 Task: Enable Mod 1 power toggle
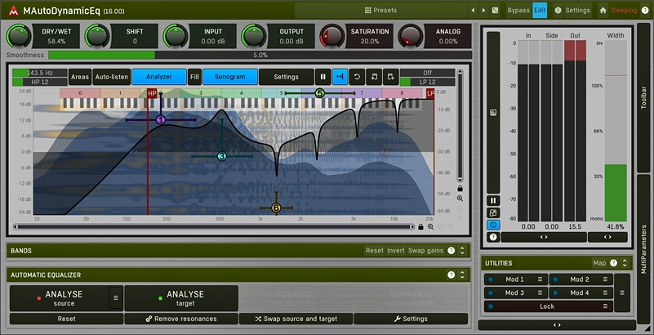point(491,279)
